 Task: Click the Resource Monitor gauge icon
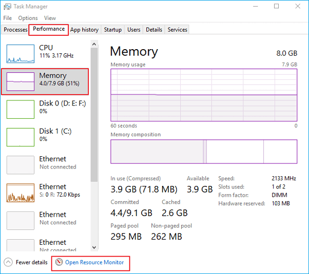[59, 263]
